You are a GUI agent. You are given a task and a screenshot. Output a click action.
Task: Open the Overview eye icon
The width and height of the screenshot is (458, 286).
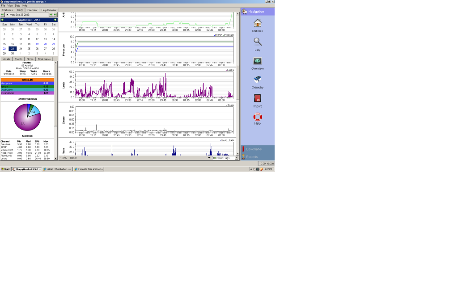pos(257,61)
